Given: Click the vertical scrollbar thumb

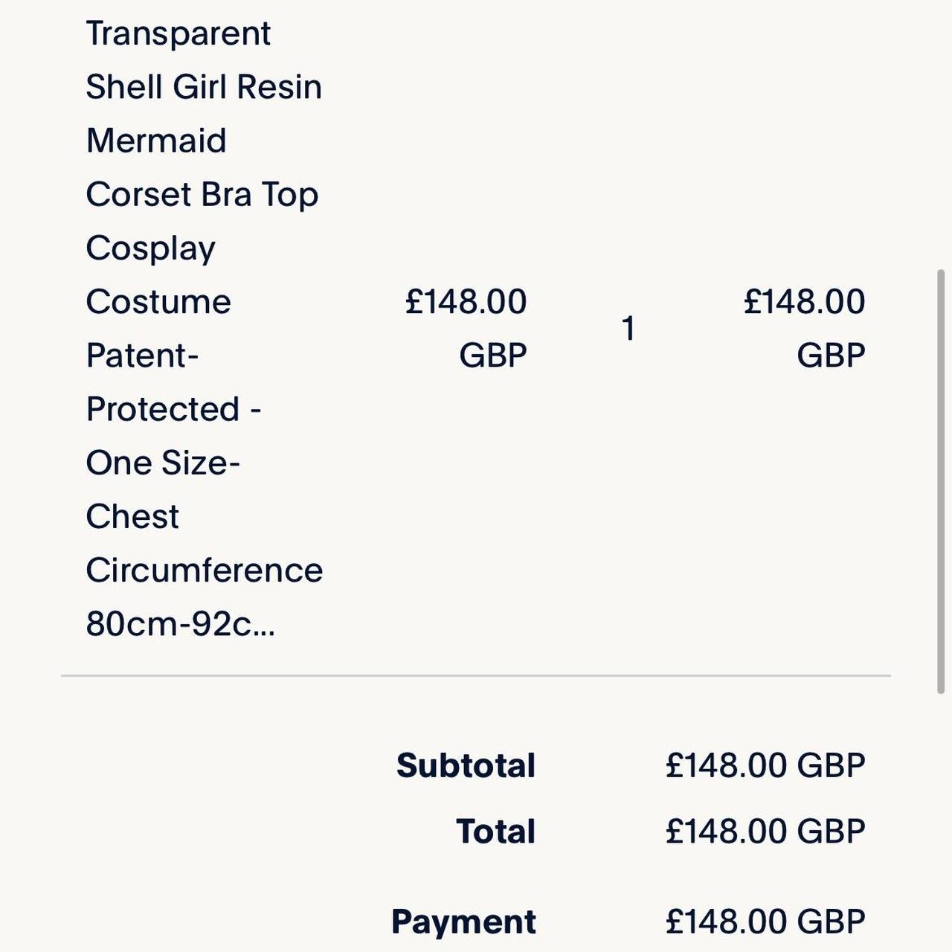Looking at the screenshot, I should (941, 482).
